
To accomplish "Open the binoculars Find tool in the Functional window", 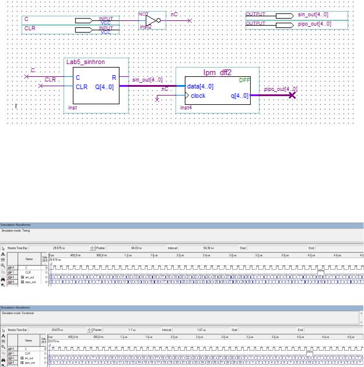I will tap(3, 360).
